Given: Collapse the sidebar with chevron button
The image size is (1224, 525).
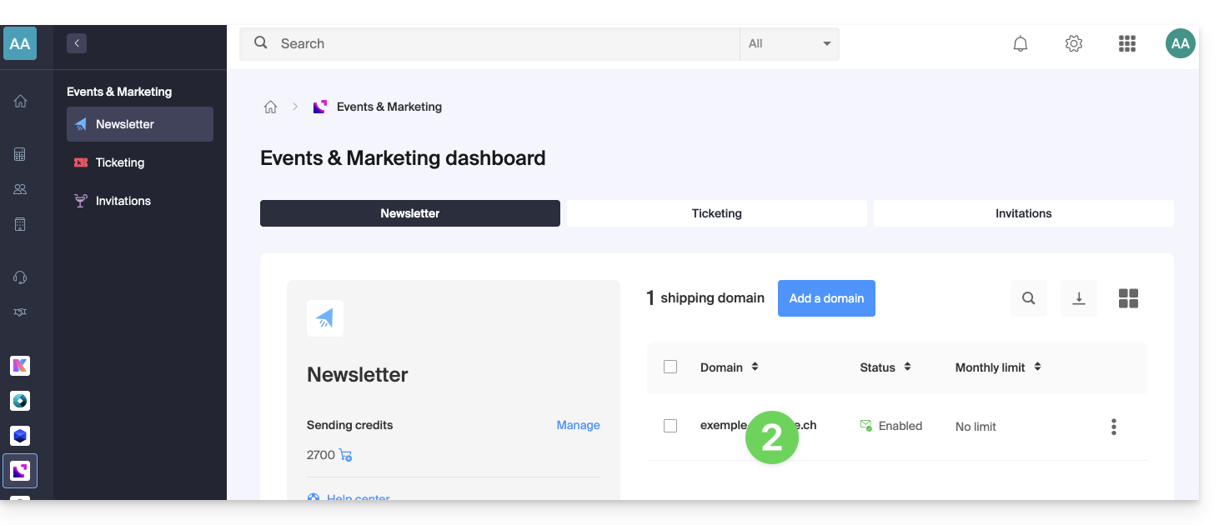Looking at the screenshot, I should point(77,43).
